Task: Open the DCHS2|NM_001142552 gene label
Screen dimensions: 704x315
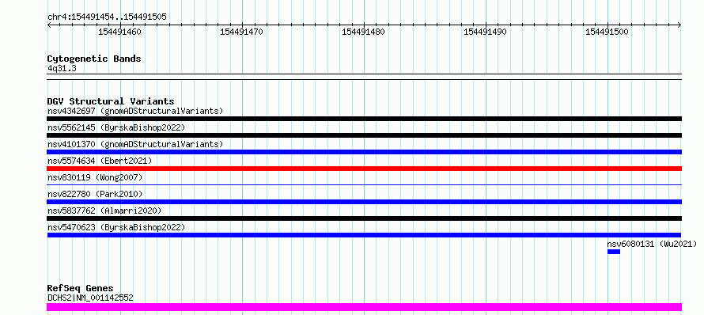Action: (90, 298)
